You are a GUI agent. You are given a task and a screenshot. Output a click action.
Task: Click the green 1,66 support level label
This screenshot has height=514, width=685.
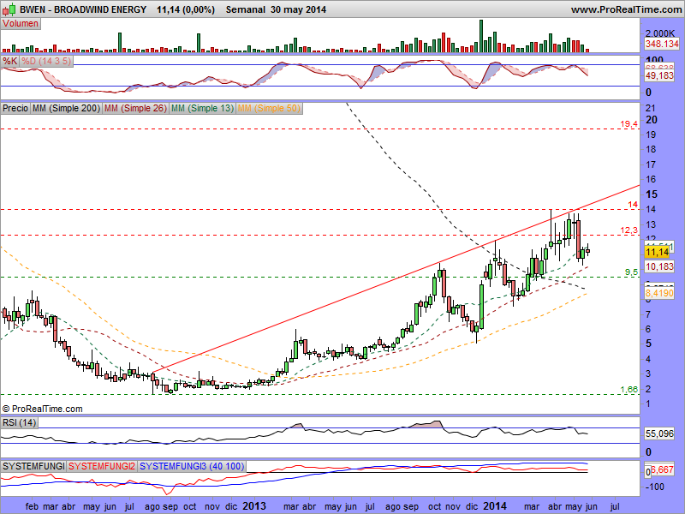[x=629, y=389]
